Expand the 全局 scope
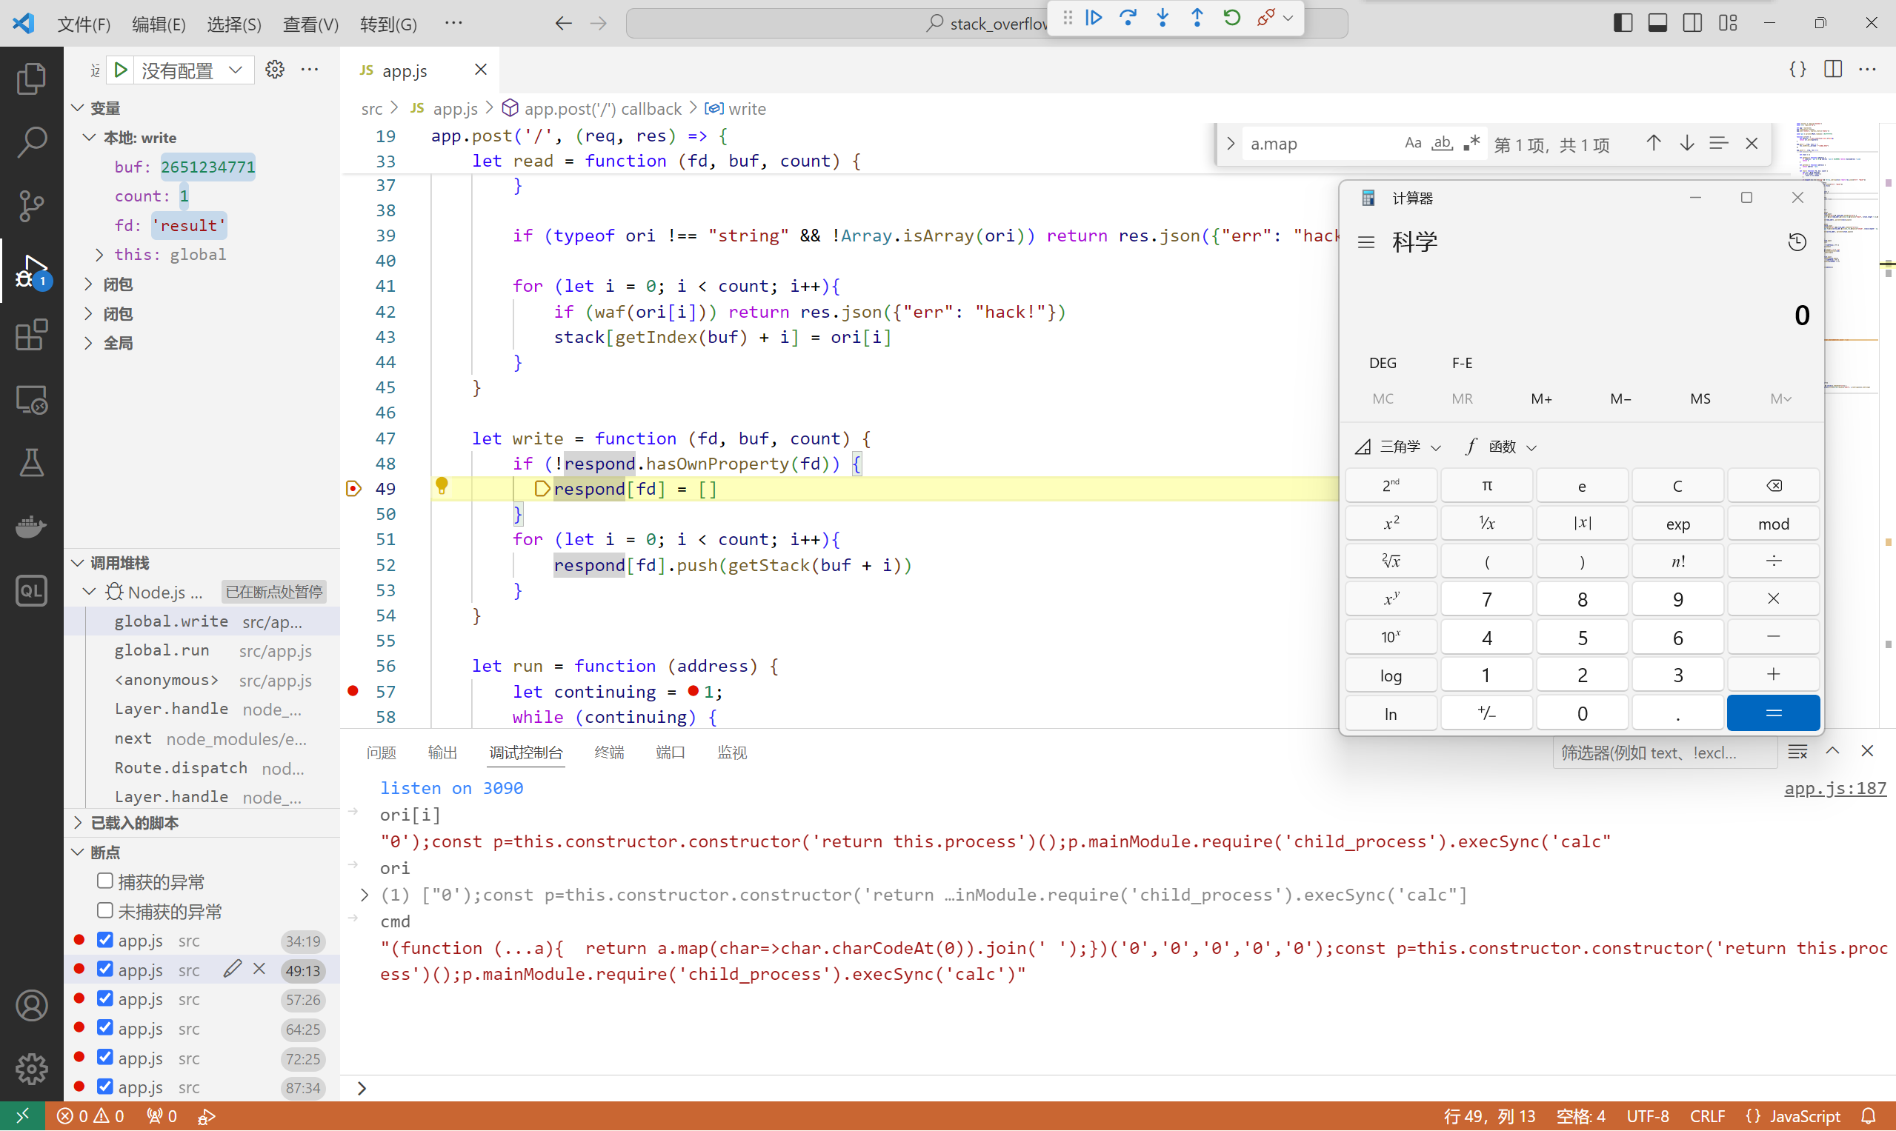 click(88, 343)
